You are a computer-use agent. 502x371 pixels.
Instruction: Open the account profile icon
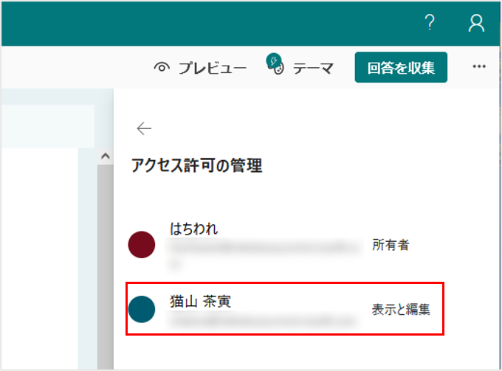[x=476, y=24]
